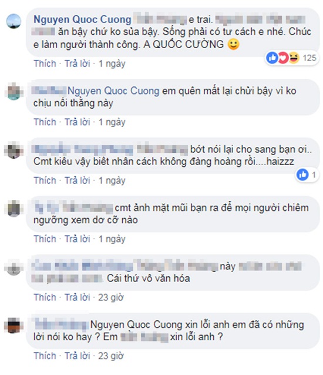
Task: Click Thích under Nguyen Quoc Cuong's comment
Action: click(x=45, y=63)
